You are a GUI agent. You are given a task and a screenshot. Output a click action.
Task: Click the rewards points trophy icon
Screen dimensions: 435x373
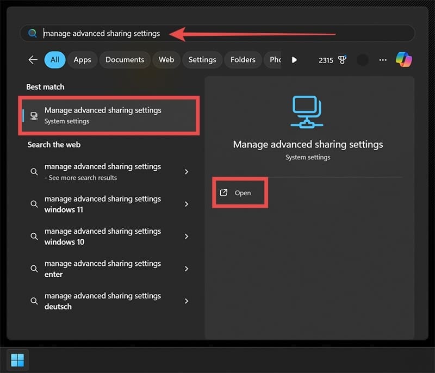[343, 60]
